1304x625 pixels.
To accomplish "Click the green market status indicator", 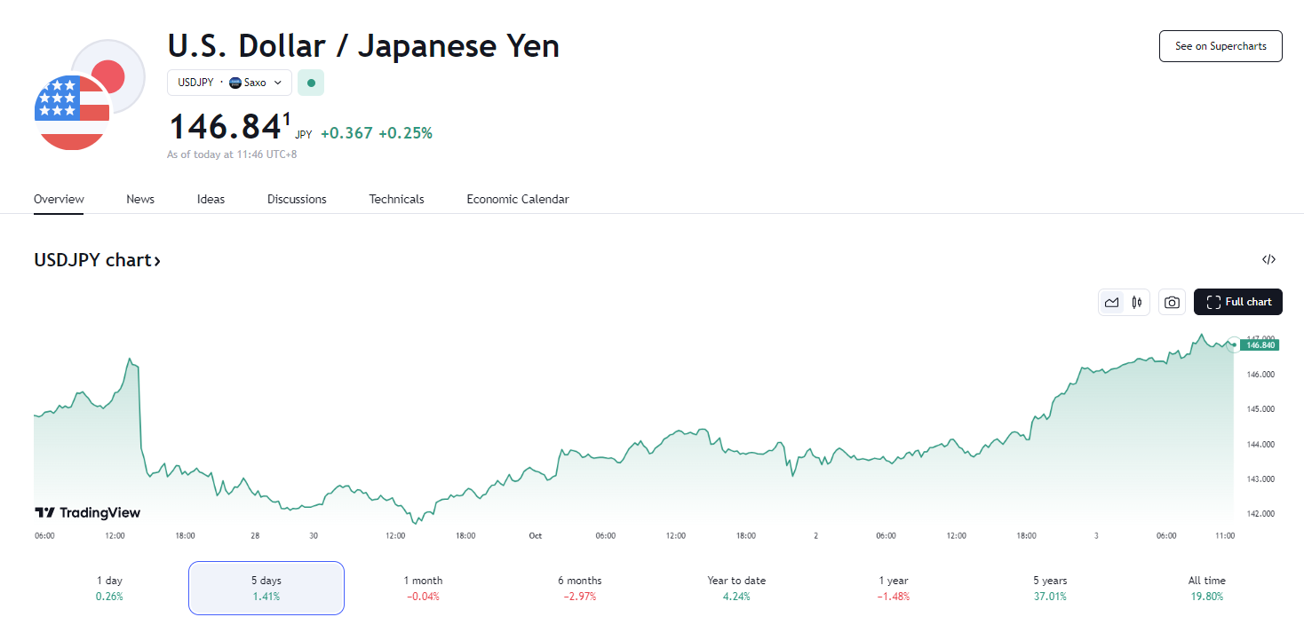I will (311, 82).
